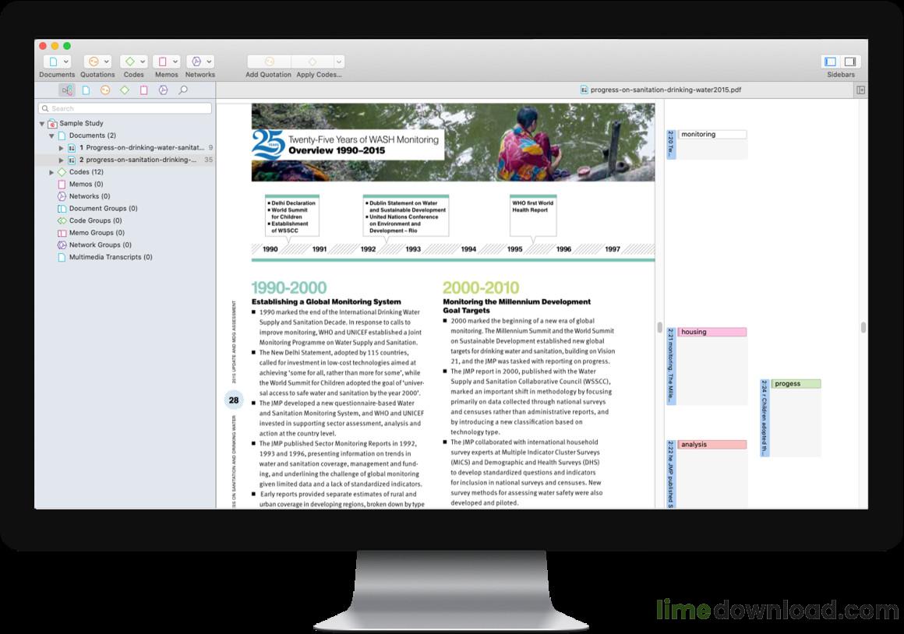Click the Documents toolbar icon
The width and height of the screenshot is (904, 634).
coord(53,62)
